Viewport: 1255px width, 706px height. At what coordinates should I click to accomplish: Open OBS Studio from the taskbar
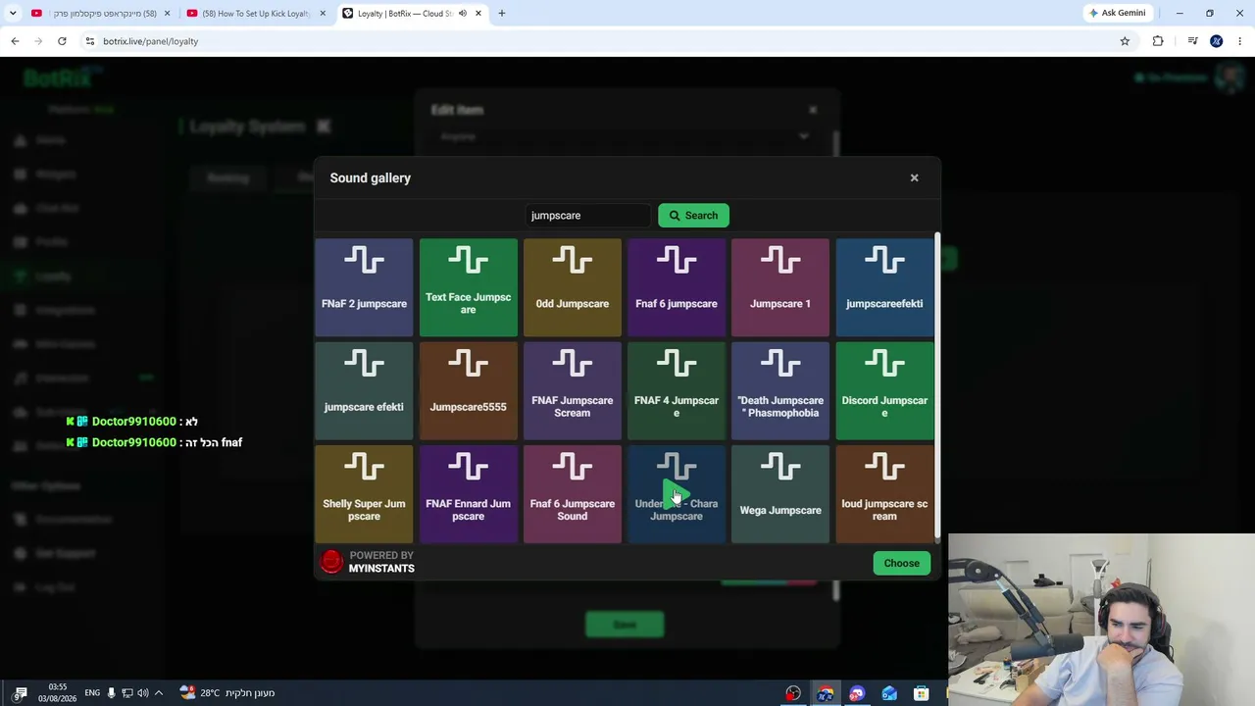[793, 693]
